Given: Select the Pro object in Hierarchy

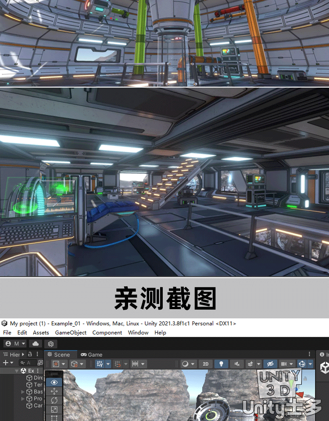Looking at the screenshot, I should coord(35,399).
